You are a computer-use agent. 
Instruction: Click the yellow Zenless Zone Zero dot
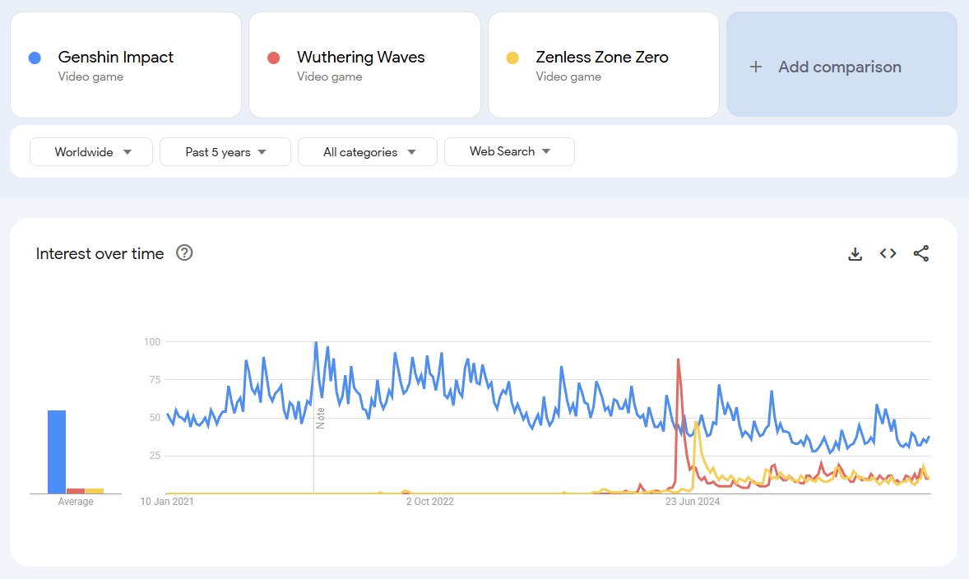click(x=512, y=58)
